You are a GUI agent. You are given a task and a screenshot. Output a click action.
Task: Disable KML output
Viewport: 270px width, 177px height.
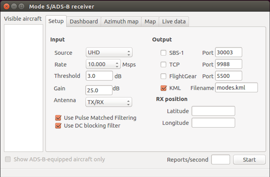click(x=163, y=88)
